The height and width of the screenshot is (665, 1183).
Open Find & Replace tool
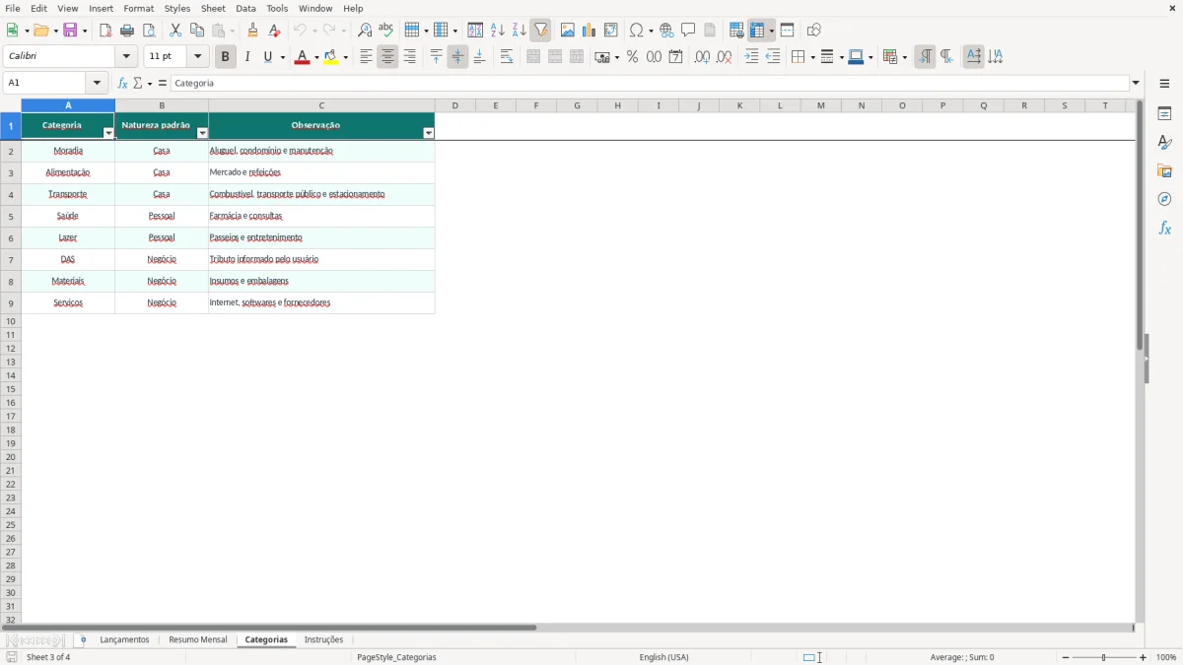pos(365,31)
